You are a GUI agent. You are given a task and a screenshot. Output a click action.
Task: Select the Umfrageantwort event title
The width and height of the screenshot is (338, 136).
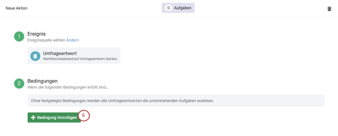(x=60, y=54)
